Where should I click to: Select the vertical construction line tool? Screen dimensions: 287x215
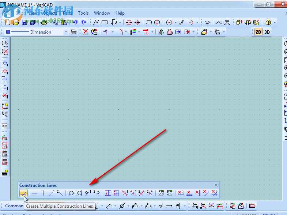click(43, 193)
